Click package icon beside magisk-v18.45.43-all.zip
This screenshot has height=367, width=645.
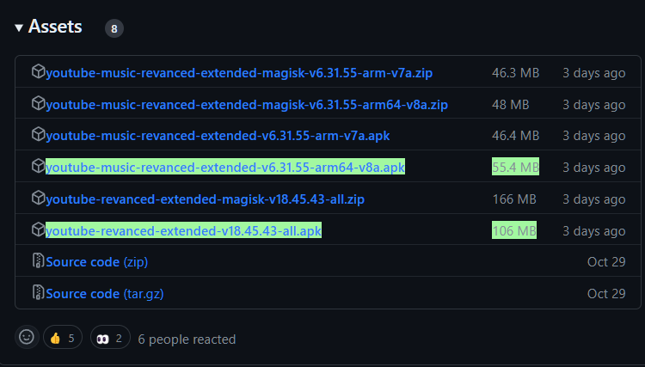pos(38,198)
